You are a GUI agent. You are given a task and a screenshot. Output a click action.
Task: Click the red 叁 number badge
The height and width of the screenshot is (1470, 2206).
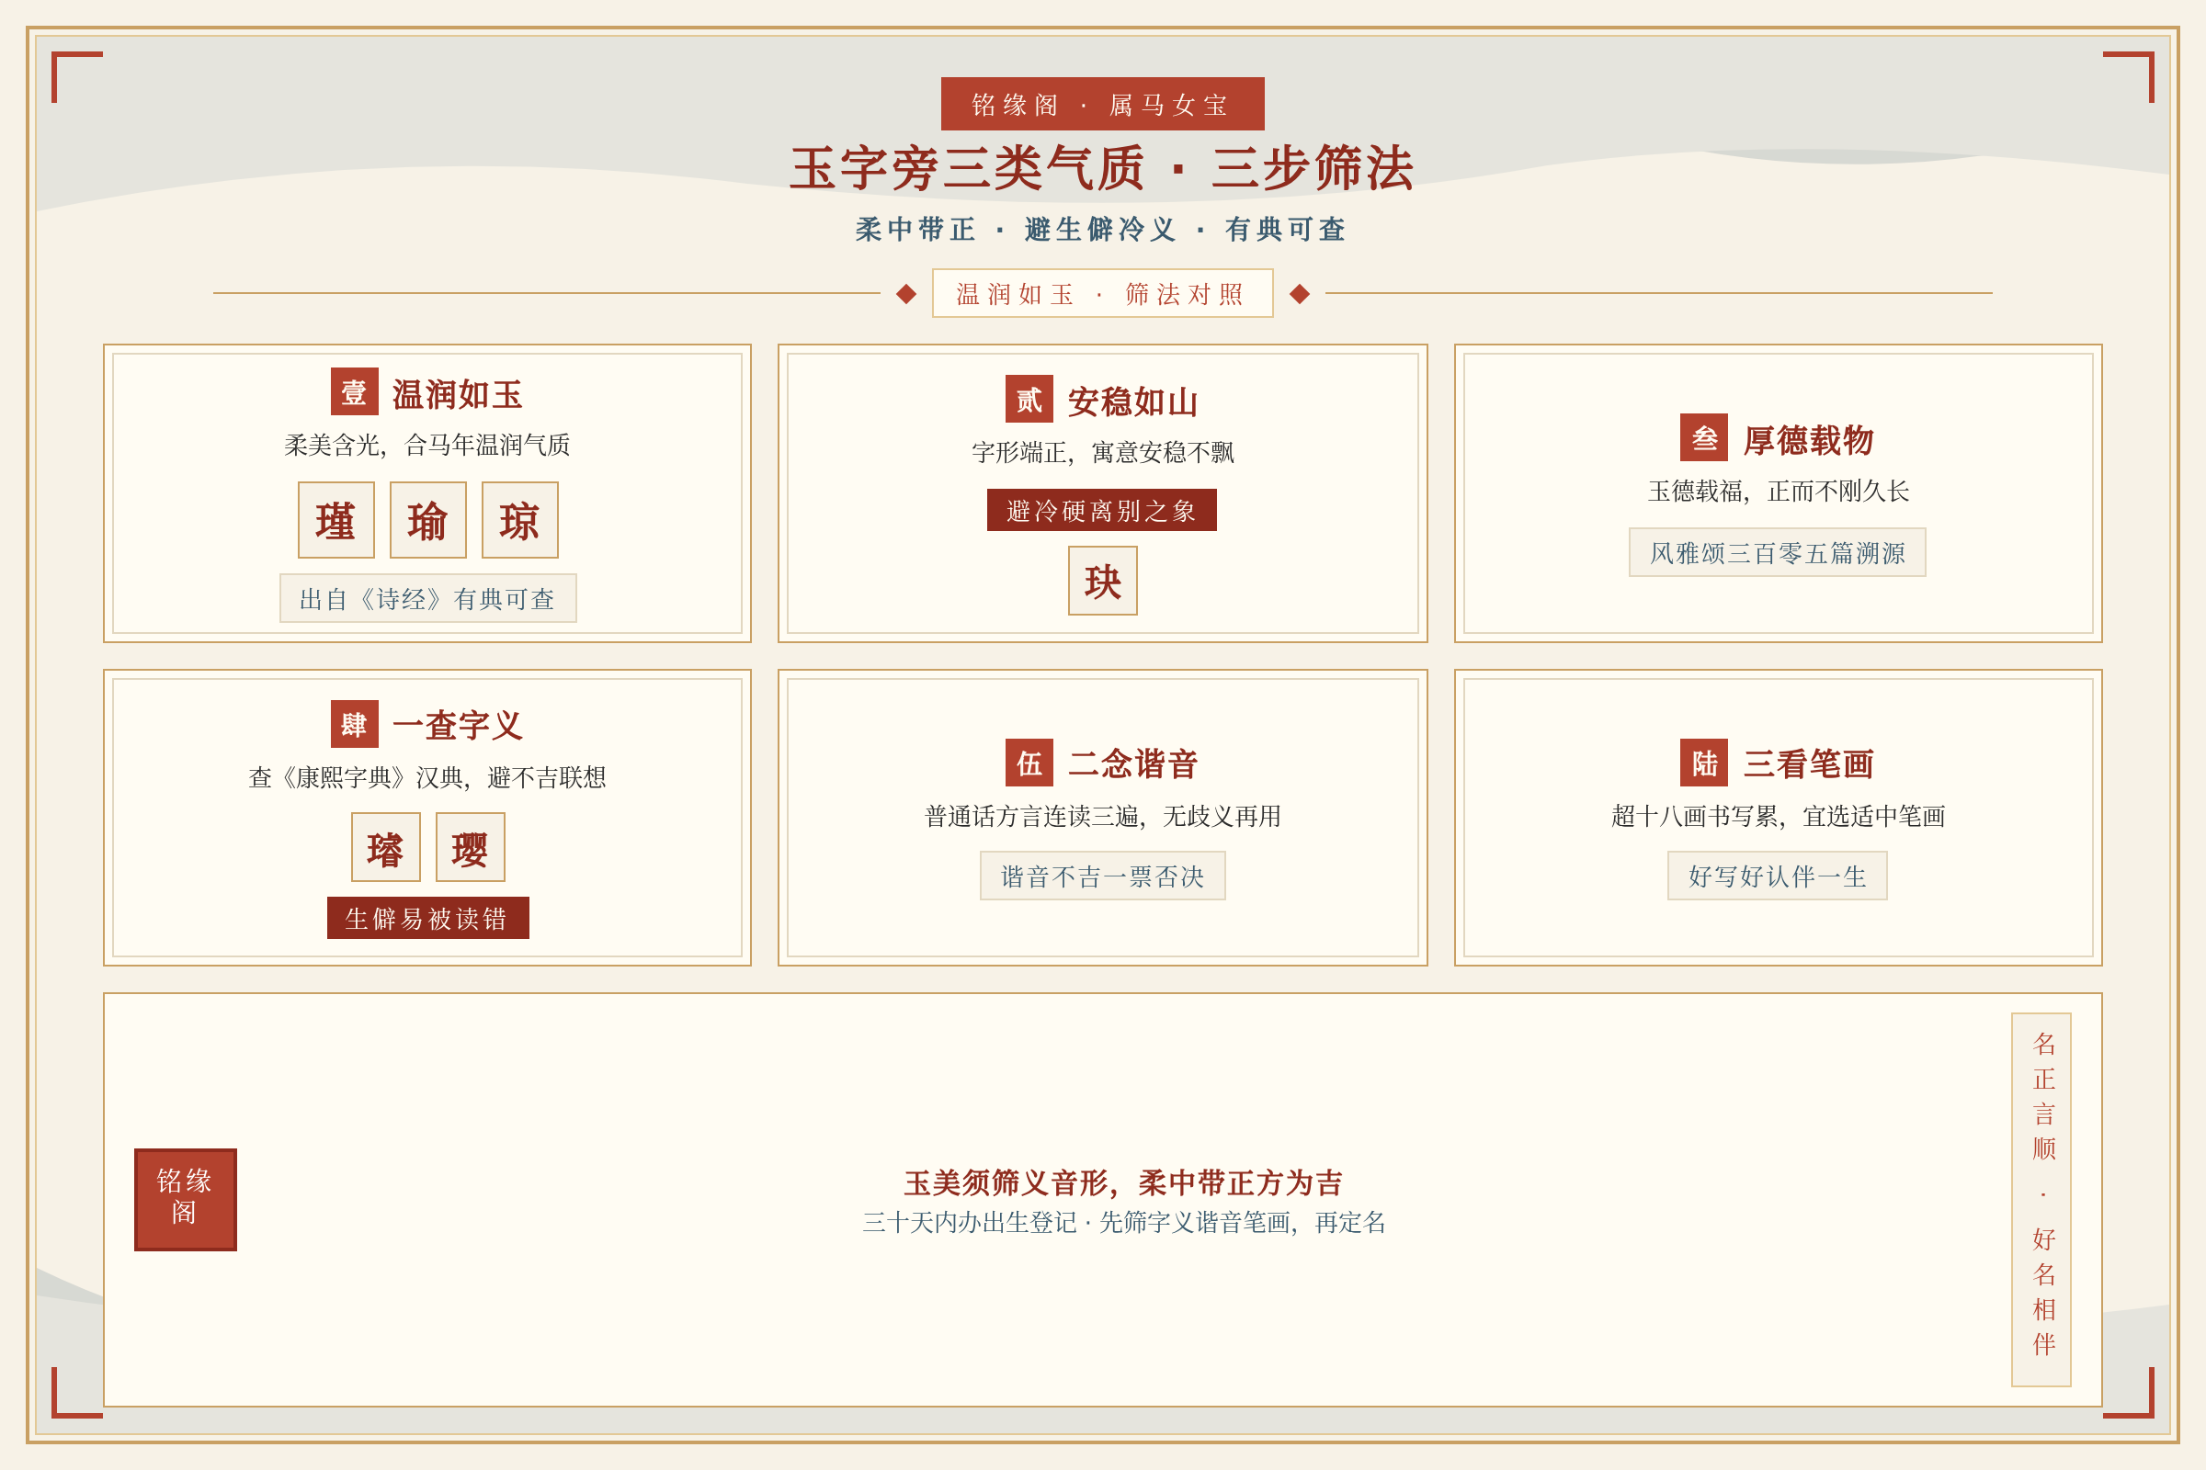coord(1703,437)
